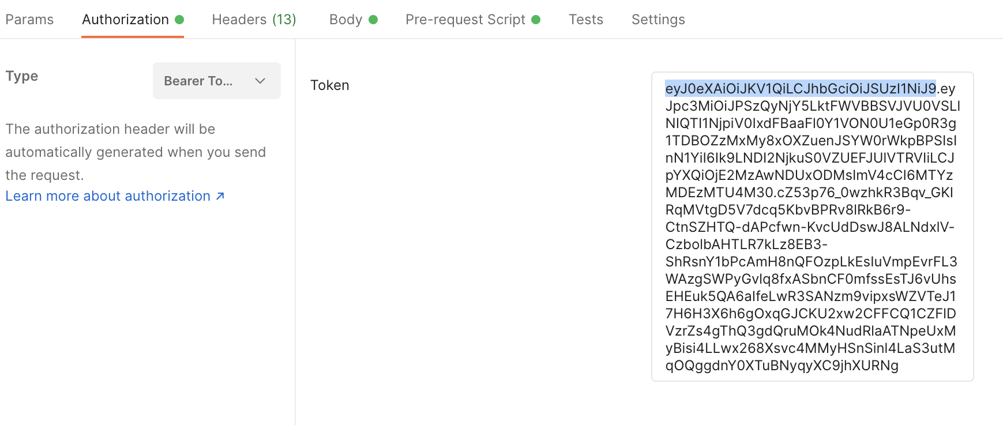Viewport: 1003px width, 425px height.
Task: Click the highlighted JWT header segment
Action: (800, 88)
